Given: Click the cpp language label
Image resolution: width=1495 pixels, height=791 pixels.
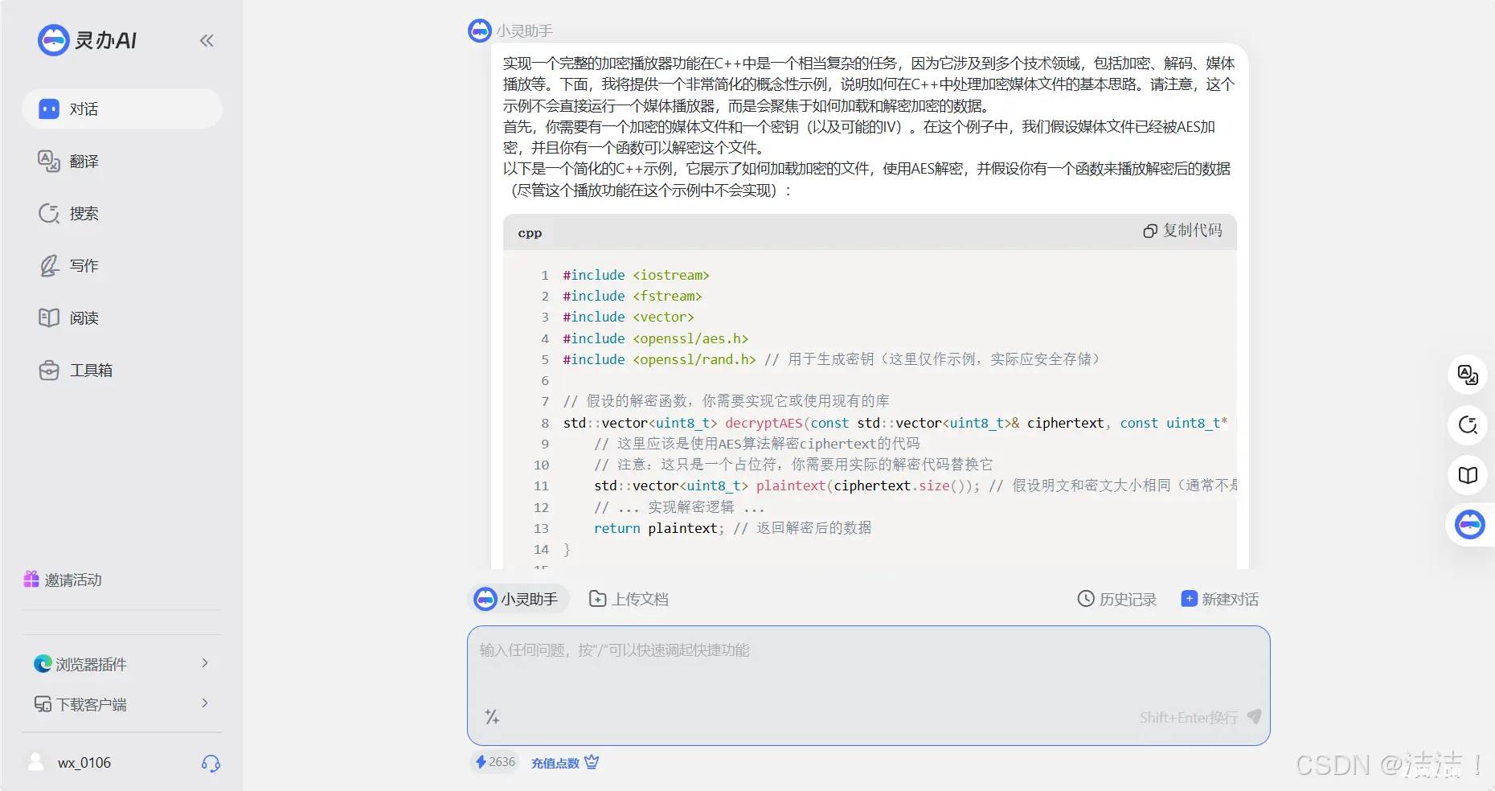Looking at the screenshot, I should [530, 233].
